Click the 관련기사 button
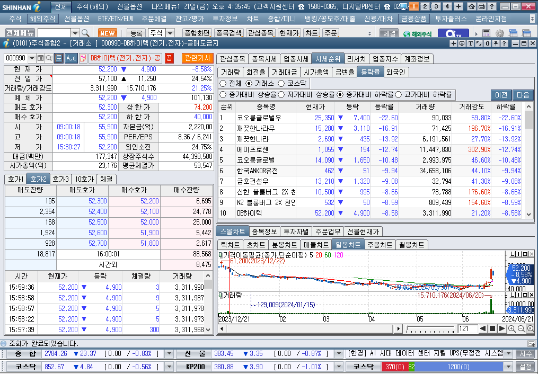Viewport: 538px width, 374px height. coord(197,58)
